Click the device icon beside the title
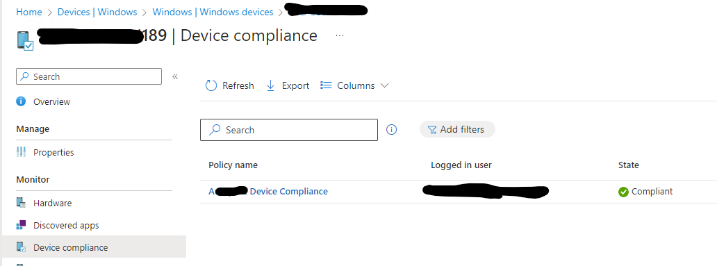 point(25,40)
